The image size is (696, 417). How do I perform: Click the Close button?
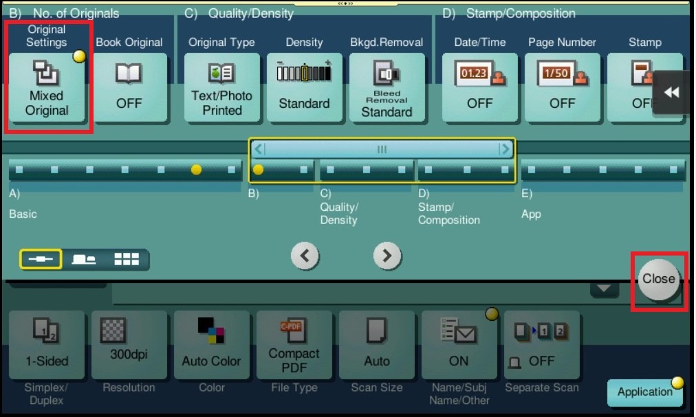658,279
